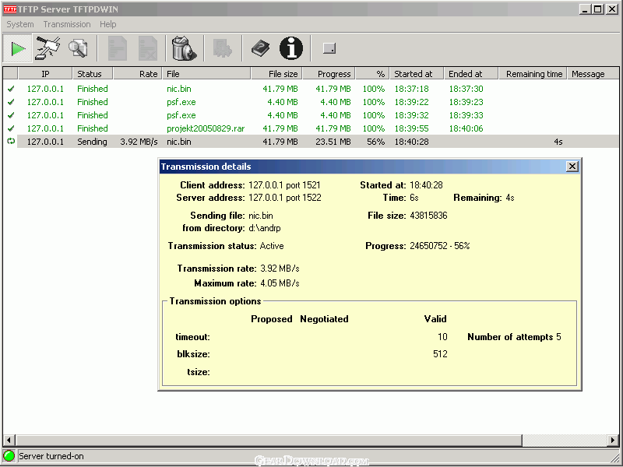Select the psf.exe row started 18:39:32

point(311,115)
